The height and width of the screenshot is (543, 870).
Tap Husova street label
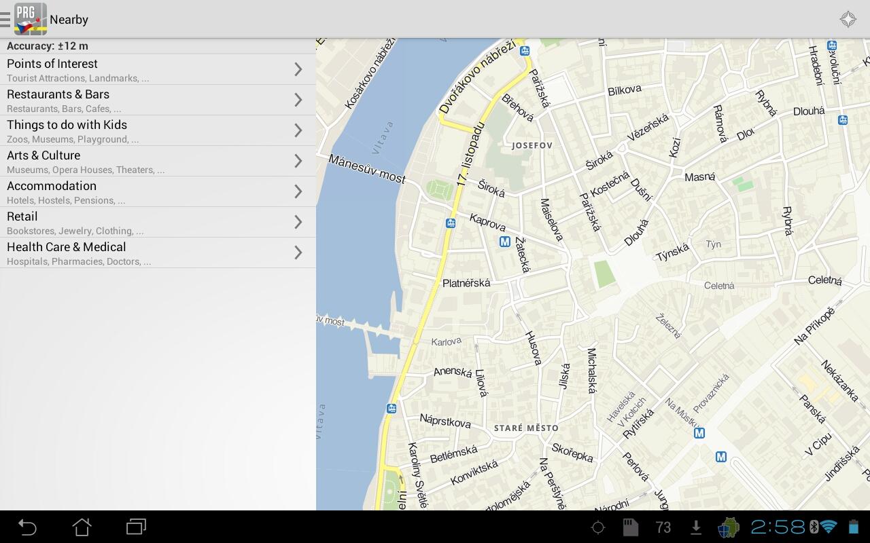[533, 348]
